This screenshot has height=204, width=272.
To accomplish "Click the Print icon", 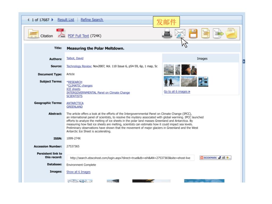I will [167, 33].
